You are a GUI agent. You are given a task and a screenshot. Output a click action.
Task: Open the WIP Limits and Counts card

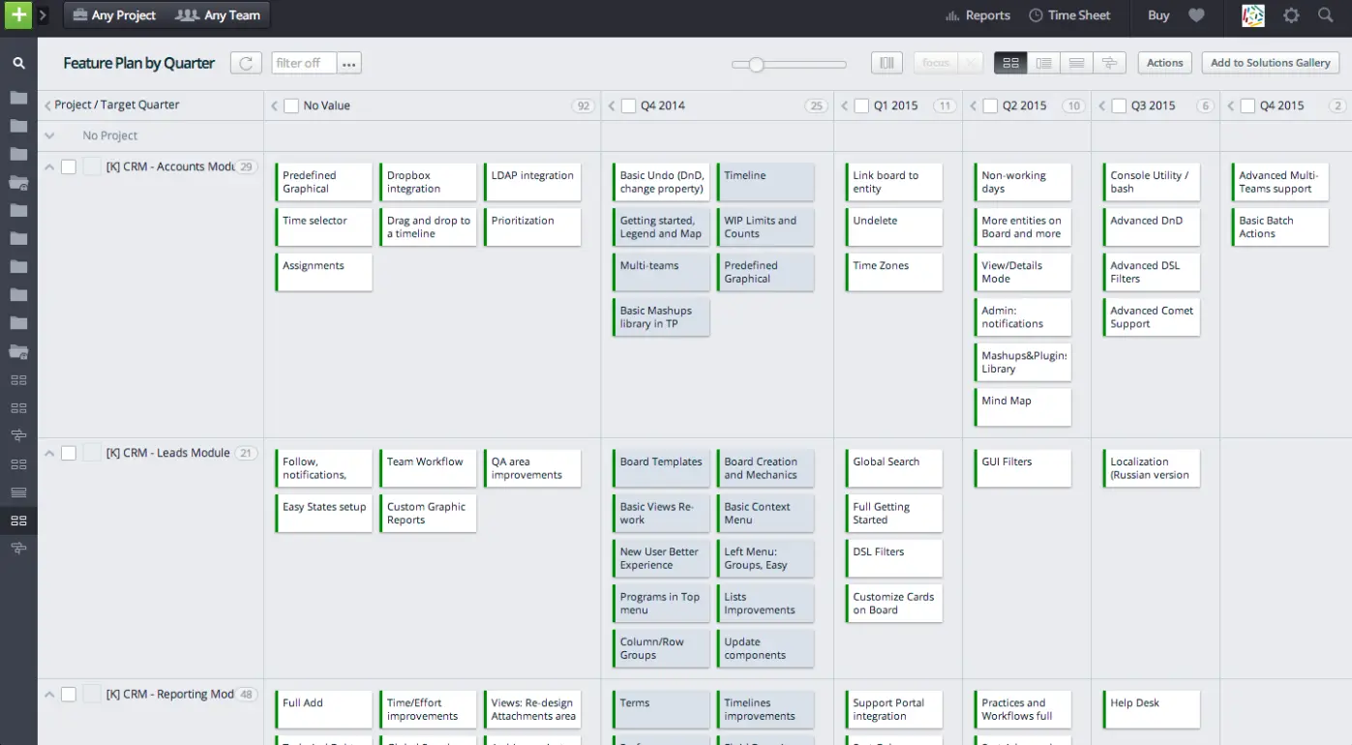point(766,227)
